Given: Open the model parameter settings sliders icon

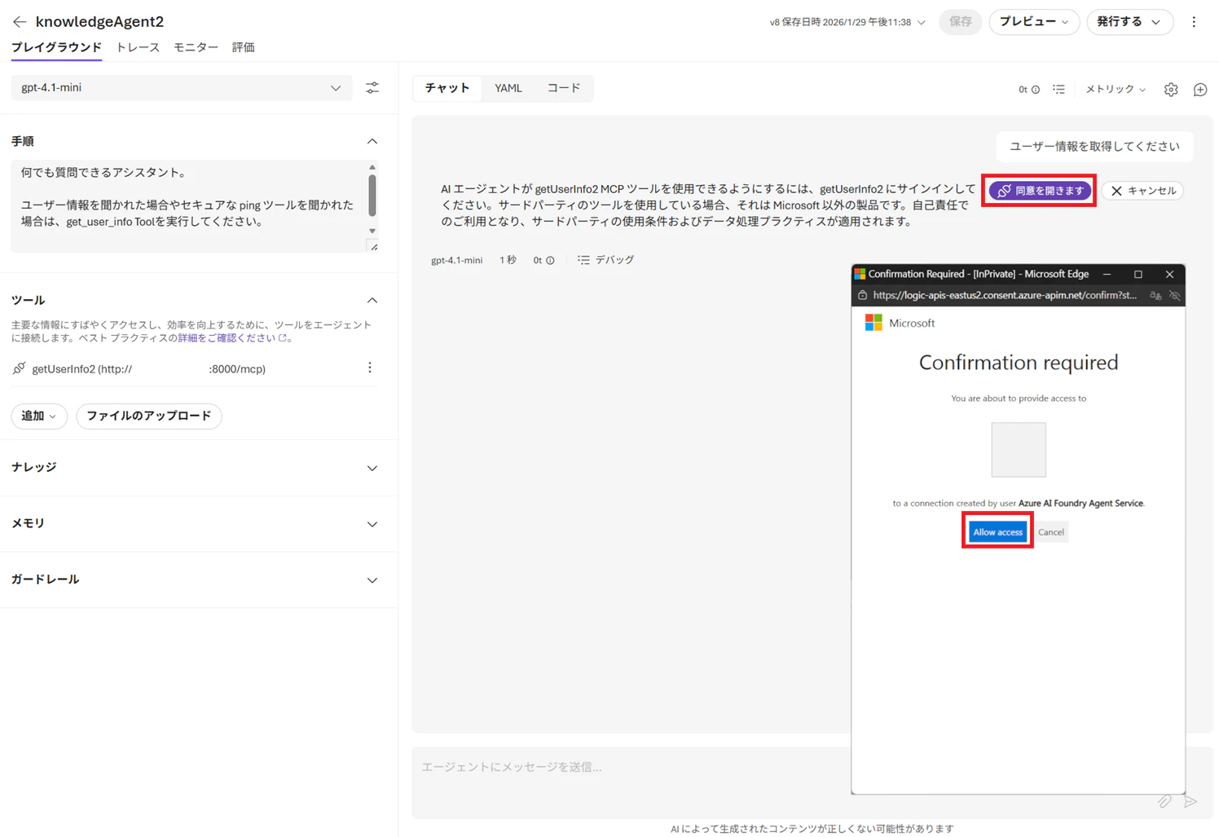Looking at the screenshot, I should (372, 88).
